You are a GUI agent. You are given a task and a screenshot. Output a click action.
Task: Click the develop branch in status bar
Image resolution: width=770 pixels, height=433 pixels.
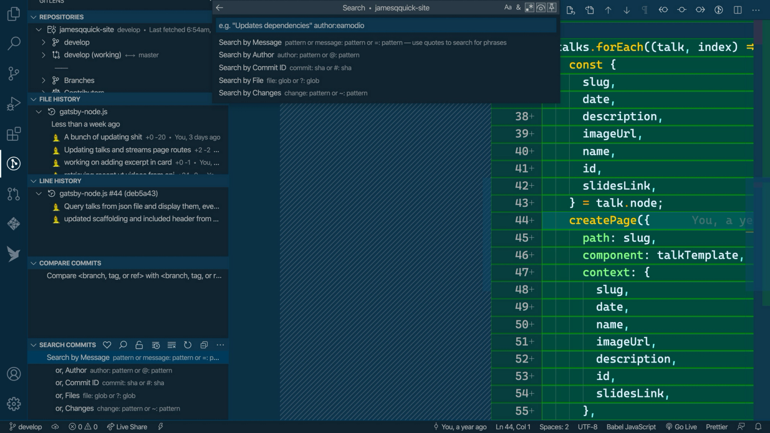pyautogui.click(x=26, y=427)
